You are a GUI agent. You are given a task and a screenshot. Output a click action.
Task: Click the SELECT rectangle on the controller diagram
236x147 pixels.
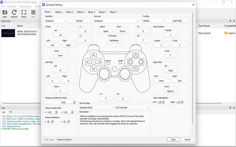pyautogui.click(x=108, y=63)
